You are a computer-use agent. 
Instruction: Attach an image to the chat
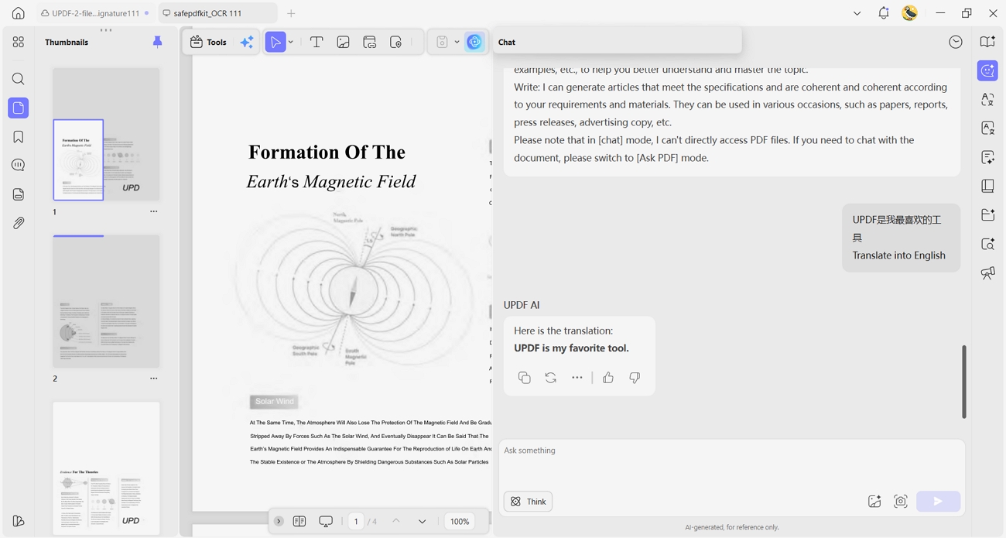pos(874,502)
